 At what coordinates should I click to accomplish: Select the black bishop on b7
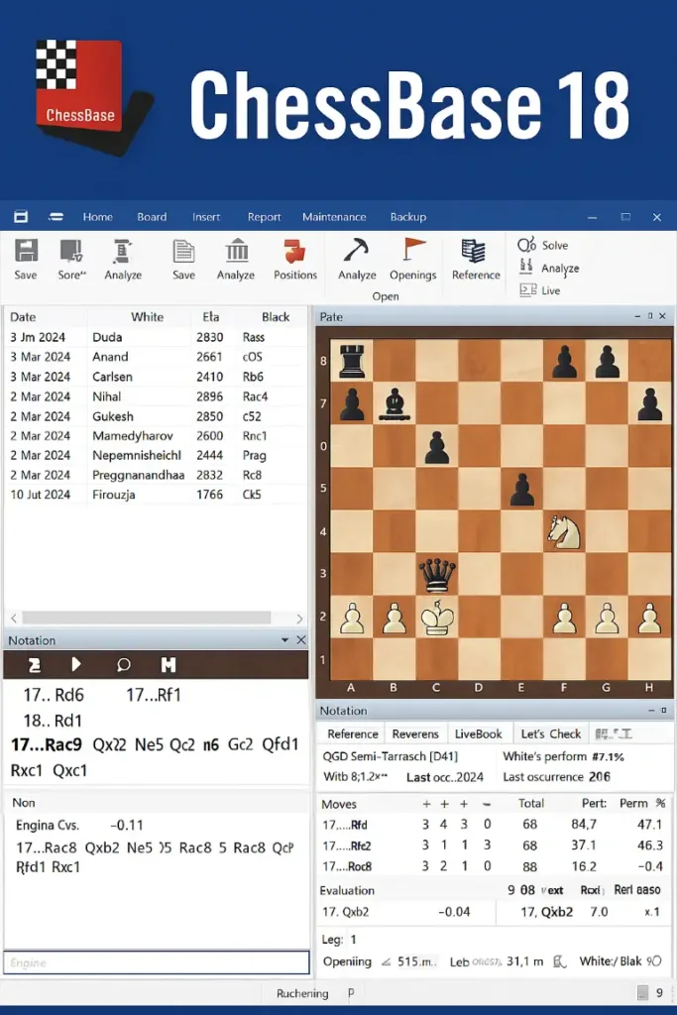pos(395,404)
